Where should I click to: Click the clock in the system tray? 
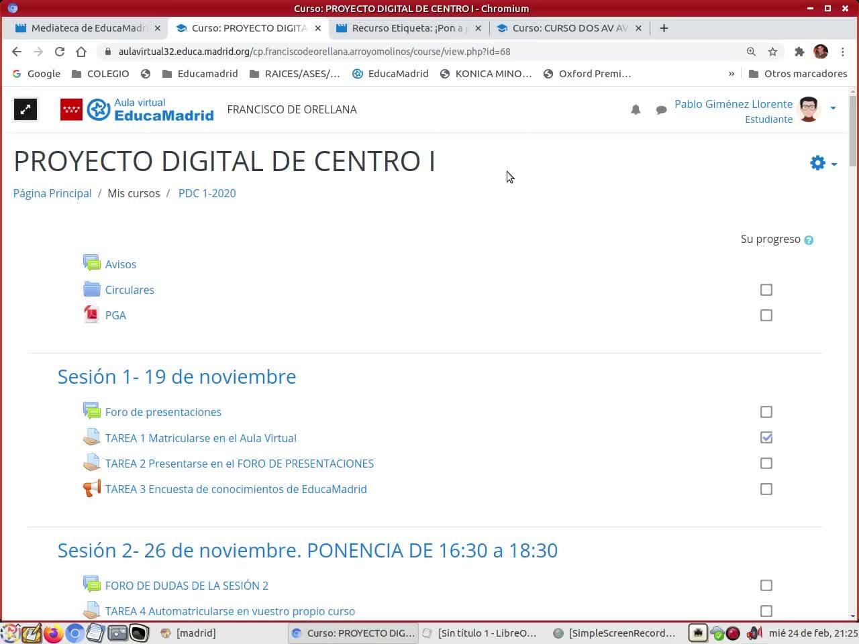coord(813,633)
